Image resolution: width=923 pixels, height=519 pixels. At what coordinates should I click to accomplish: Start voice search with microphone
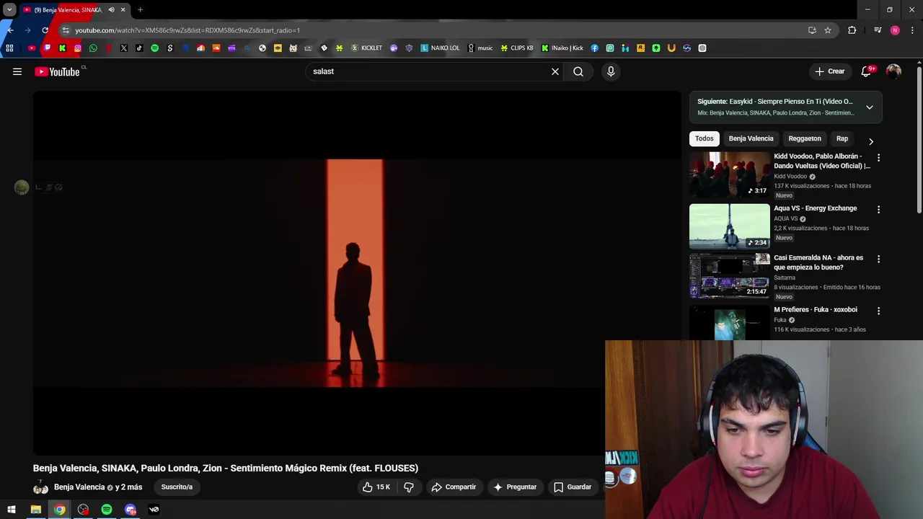click(x=611, y=71)
